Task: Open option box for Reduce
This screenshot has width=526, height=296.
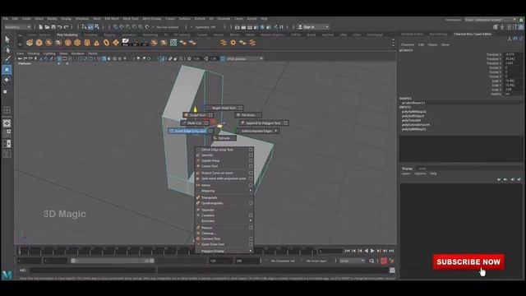Action: 251,228
